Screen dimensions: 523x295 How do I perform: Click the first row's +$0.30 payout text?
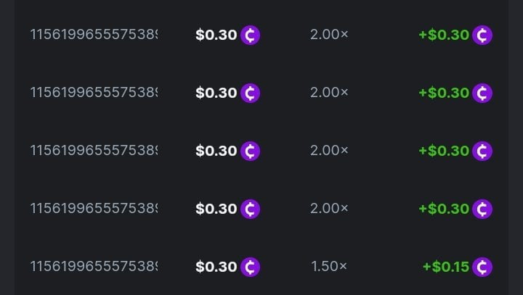(x=443, y=35)
